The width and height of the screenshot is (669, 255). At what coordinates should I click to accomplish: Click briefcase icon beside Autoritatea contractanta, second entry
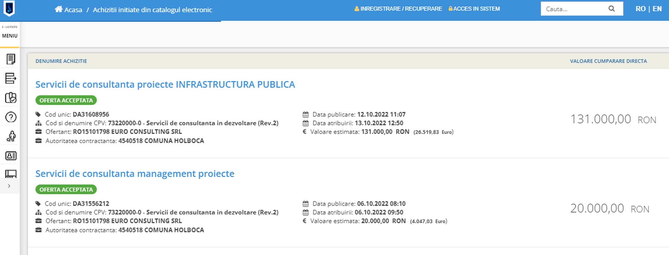point(38,230)
